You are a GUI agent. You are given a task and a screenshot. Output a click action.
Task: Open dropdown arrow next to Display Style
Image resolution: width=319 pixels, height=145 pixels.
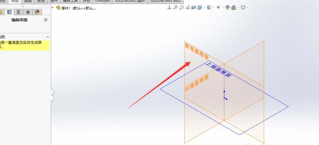(x=213, y=8)
